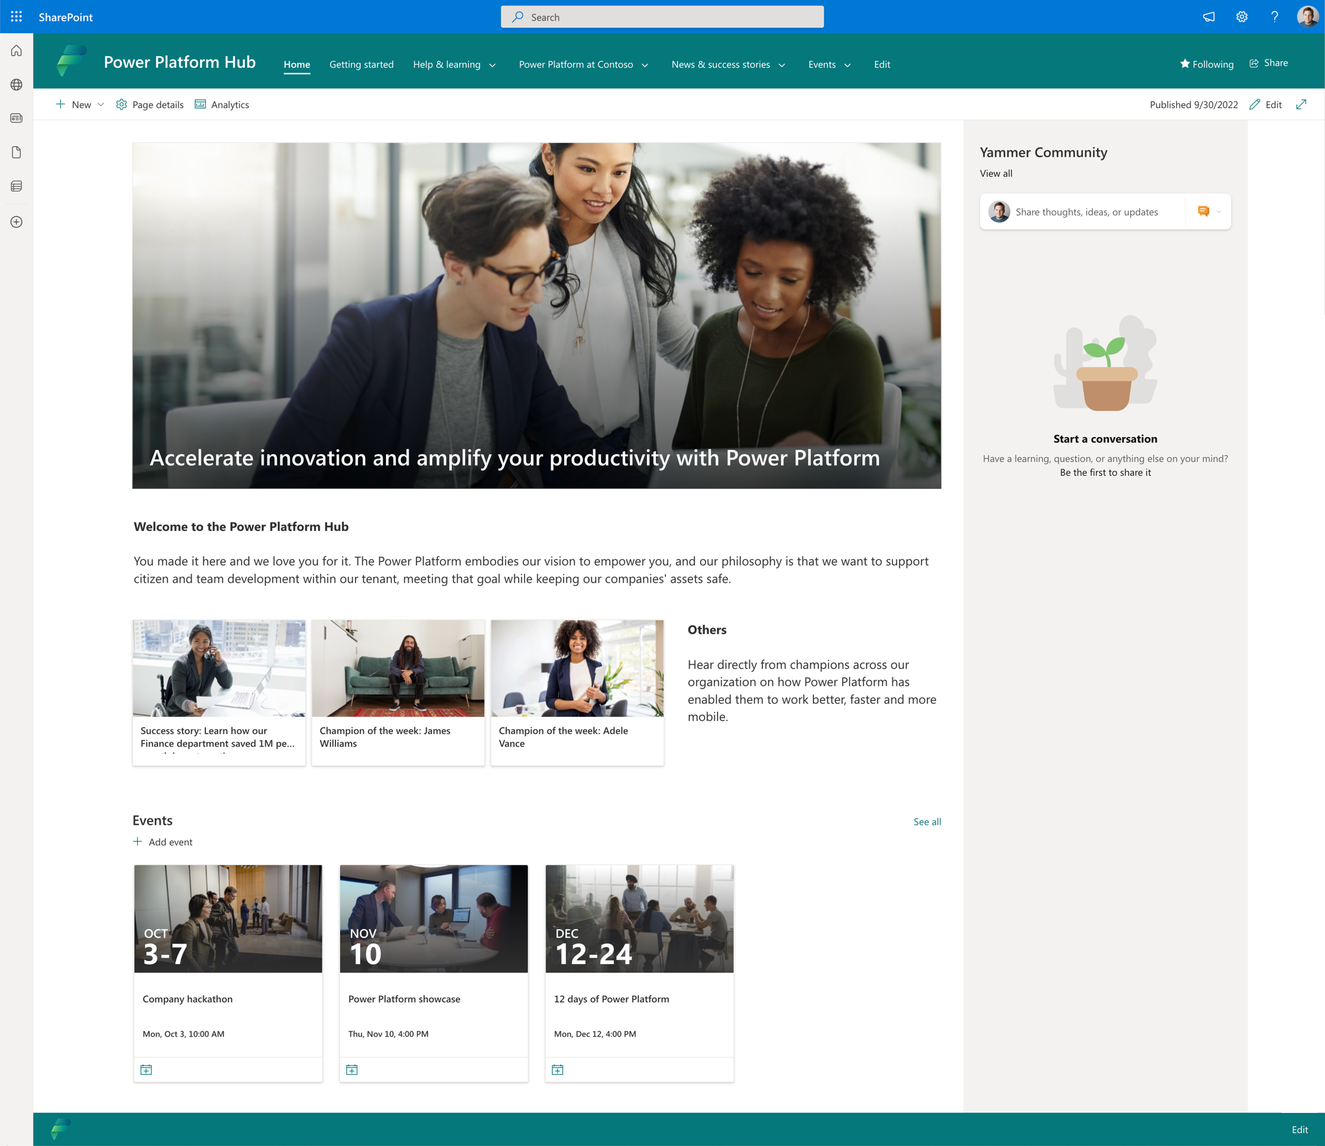
Task: Select the Events tab in navigation
Action: pyautogui.click(x=821, y=64)
